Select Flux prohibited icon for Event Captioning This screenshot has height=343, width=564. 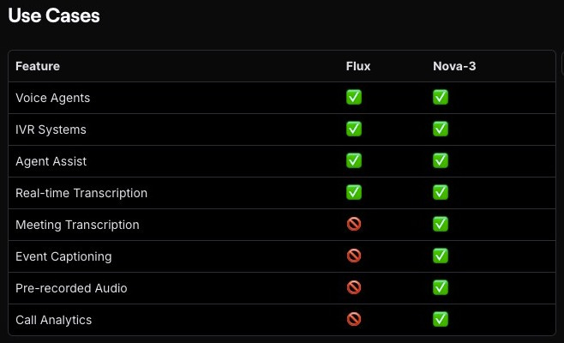354,256
